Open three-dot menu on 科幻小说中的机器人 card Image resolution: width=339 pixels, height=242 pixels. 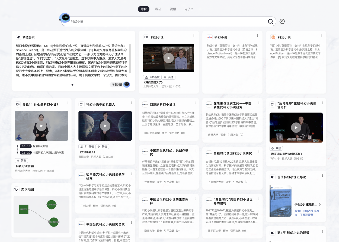pyautogui.click(x=132, y=103)
